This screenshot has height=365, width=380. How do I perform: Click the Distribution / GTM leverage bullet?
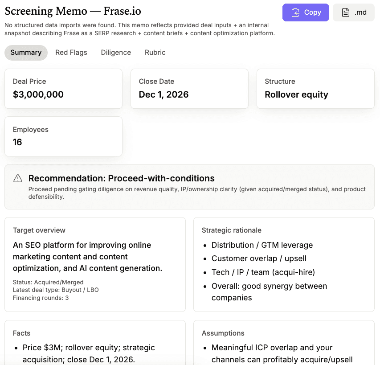262,245
